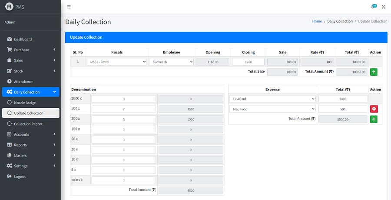Open the Sudheesh employee dropdown
The height and width of the screenshot is (200, 391).
[171, 62]
